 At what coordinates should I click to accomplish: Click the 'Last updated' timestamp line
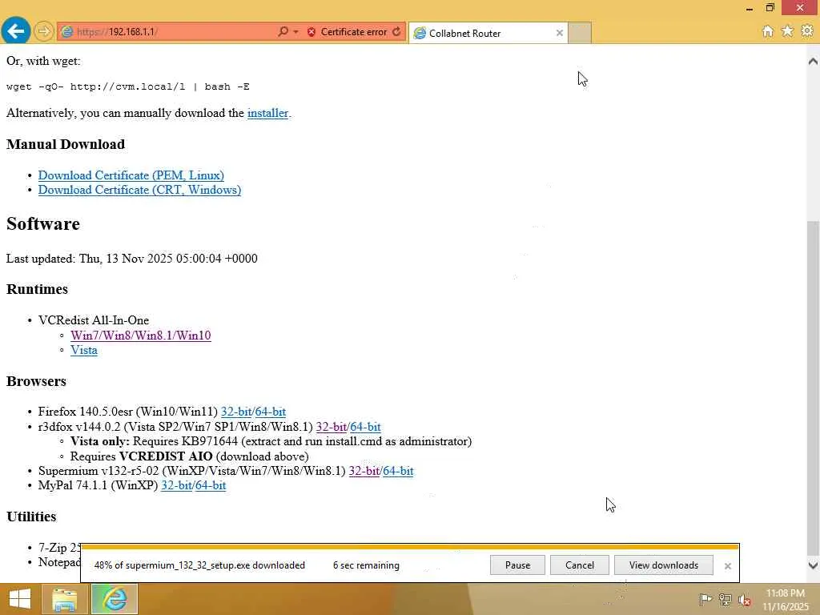point(132,259)
